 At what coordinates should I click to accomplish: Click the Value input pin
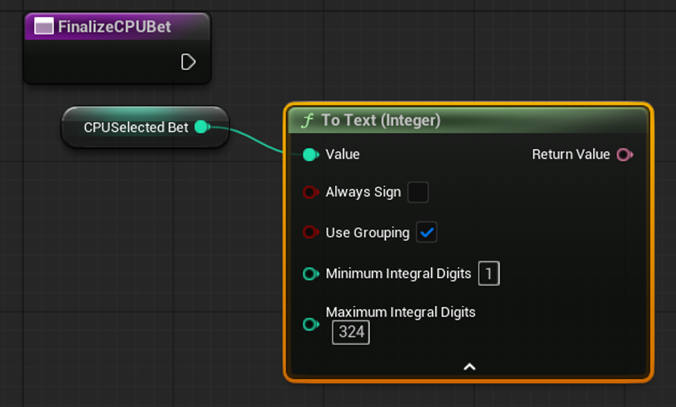coord(310,155)
